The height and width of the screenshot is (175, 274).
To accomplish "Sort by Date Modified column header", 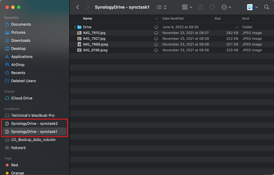I will [173, 18].
